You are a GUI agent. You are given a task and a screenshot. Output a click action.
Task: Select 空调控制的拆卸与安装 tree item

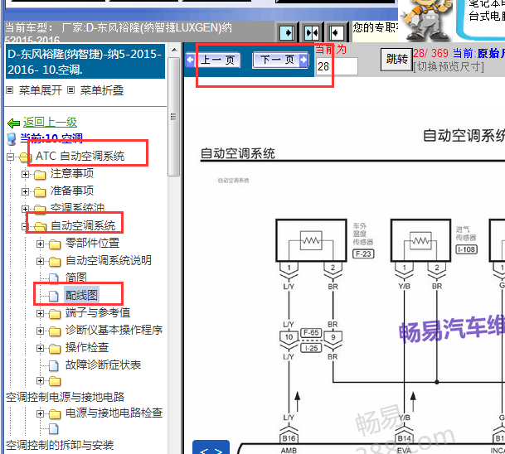click(x=60, y=446)
